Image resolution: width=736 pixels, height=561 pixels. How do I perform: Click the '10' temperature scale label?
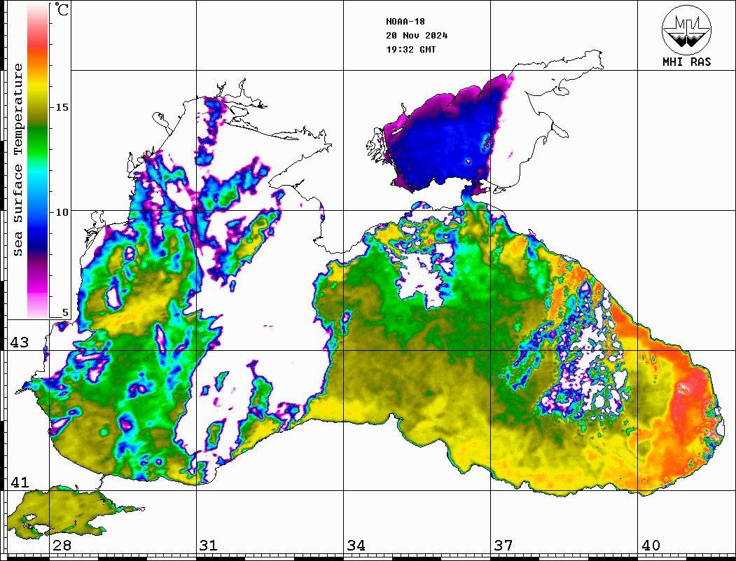tap(62, 212)
